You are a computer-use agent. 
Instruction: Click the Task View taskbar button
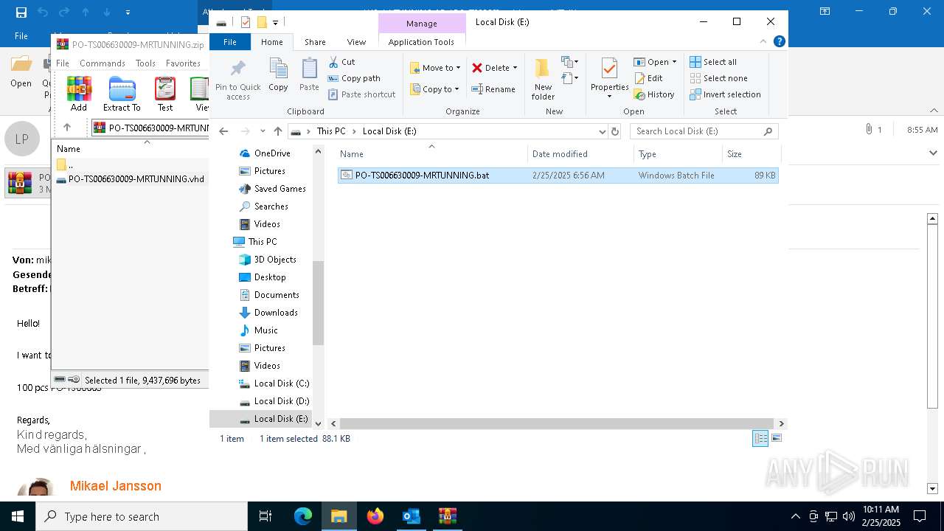click(265, 516)
